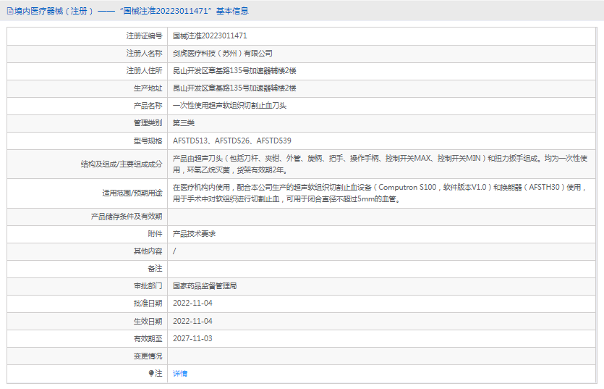Select expiry date 2027-11-03

(192, 338)
